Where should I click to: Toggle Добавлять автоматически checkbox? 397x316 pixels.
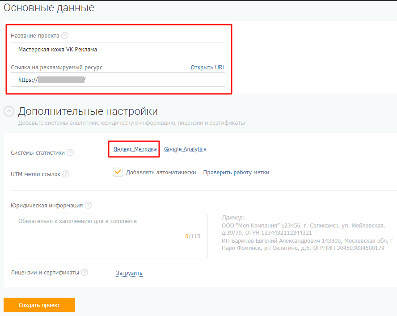coord(118,172)
